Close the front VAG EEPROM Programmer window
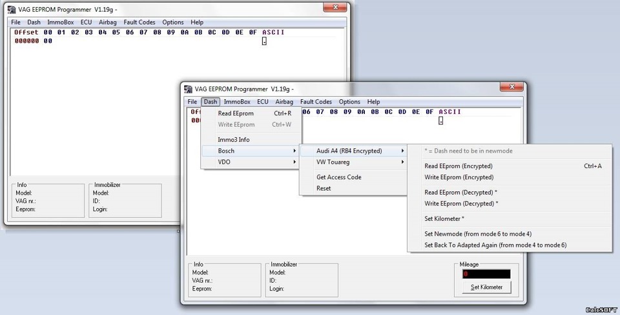 coord(512,87)
